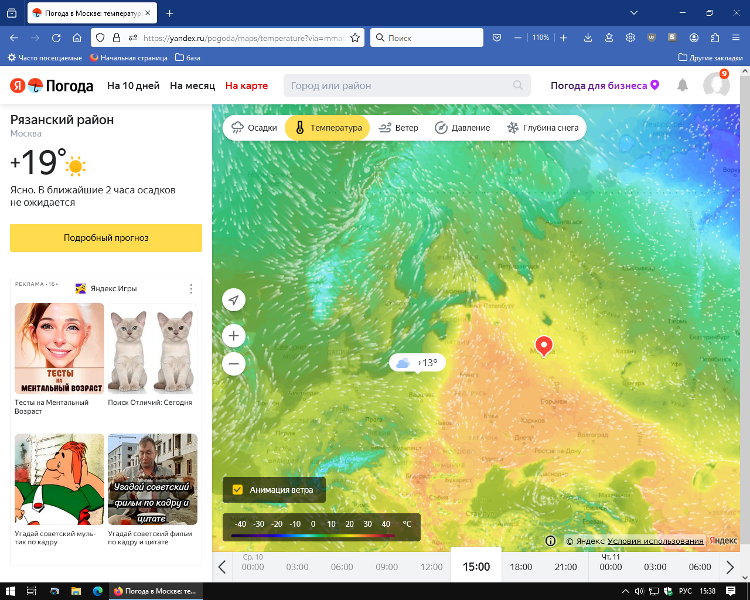The height and width of the screenshot is (600, 750).
Task: Click the geolocation arrow on the map
Action: [233, 299]
